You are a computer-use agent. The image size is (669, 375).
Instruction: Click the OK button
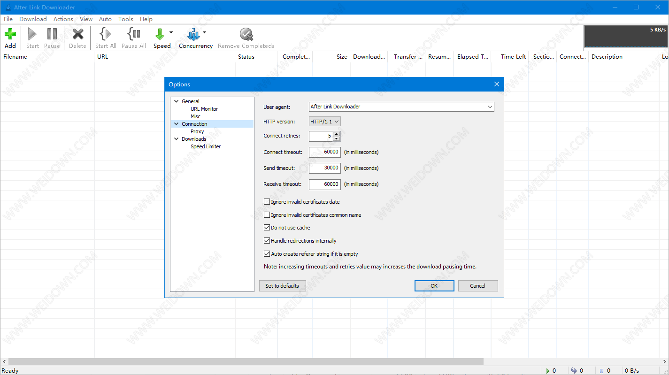click(x=434, y=286)
